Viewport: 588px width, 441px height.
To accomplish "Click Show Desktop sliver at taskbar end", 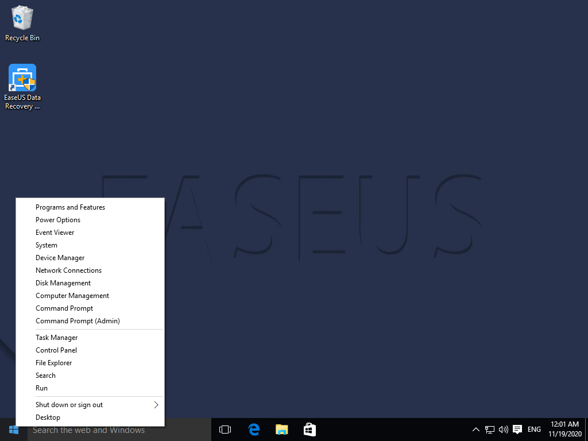I will 586,430.
